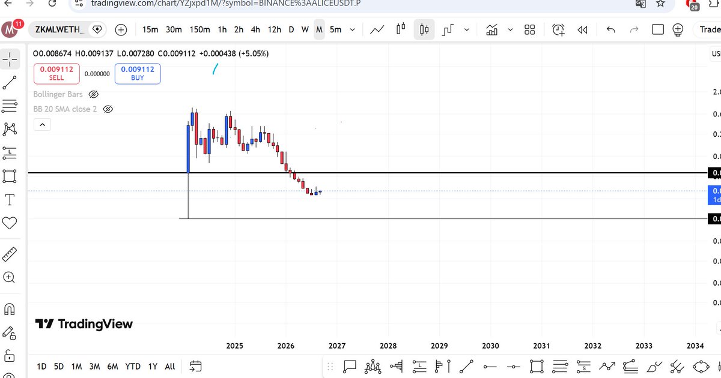Select the trend line drawing tool
The image size is (721, 378).
pyautogui.click(x=9, y=83)
